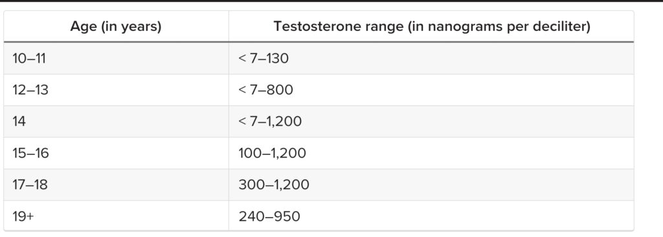This screenshot has width=663, height=237.
Task: Click the '100–1,200' range value
Action: (272, 153)
